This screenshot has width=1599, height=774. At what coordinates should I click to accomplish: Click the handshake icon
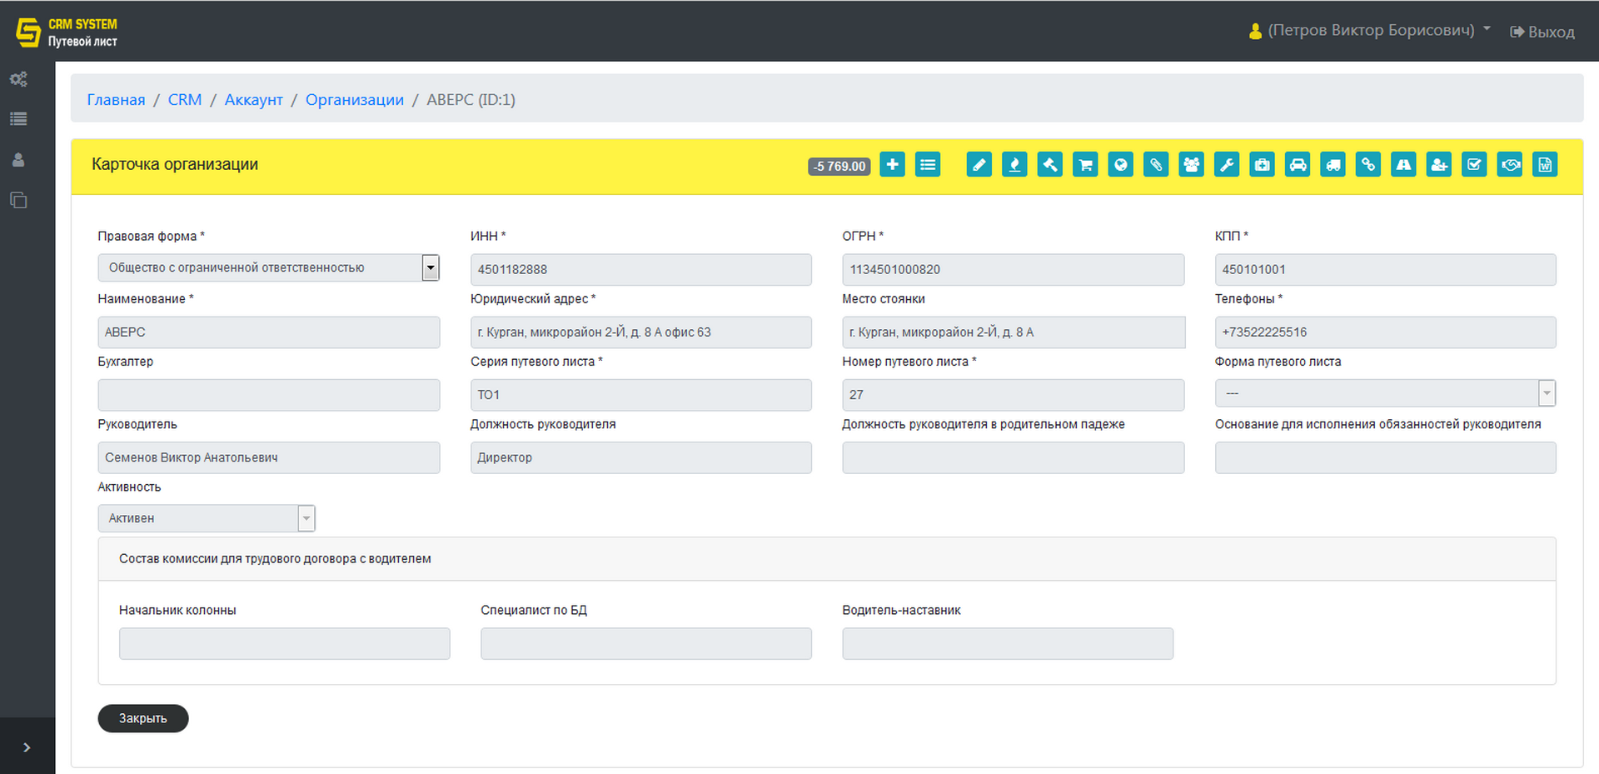click(x=1510, y=165)
